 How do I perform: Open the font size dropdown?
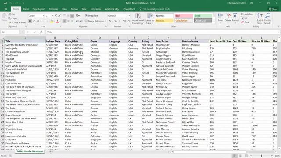(x=52, y=16)
